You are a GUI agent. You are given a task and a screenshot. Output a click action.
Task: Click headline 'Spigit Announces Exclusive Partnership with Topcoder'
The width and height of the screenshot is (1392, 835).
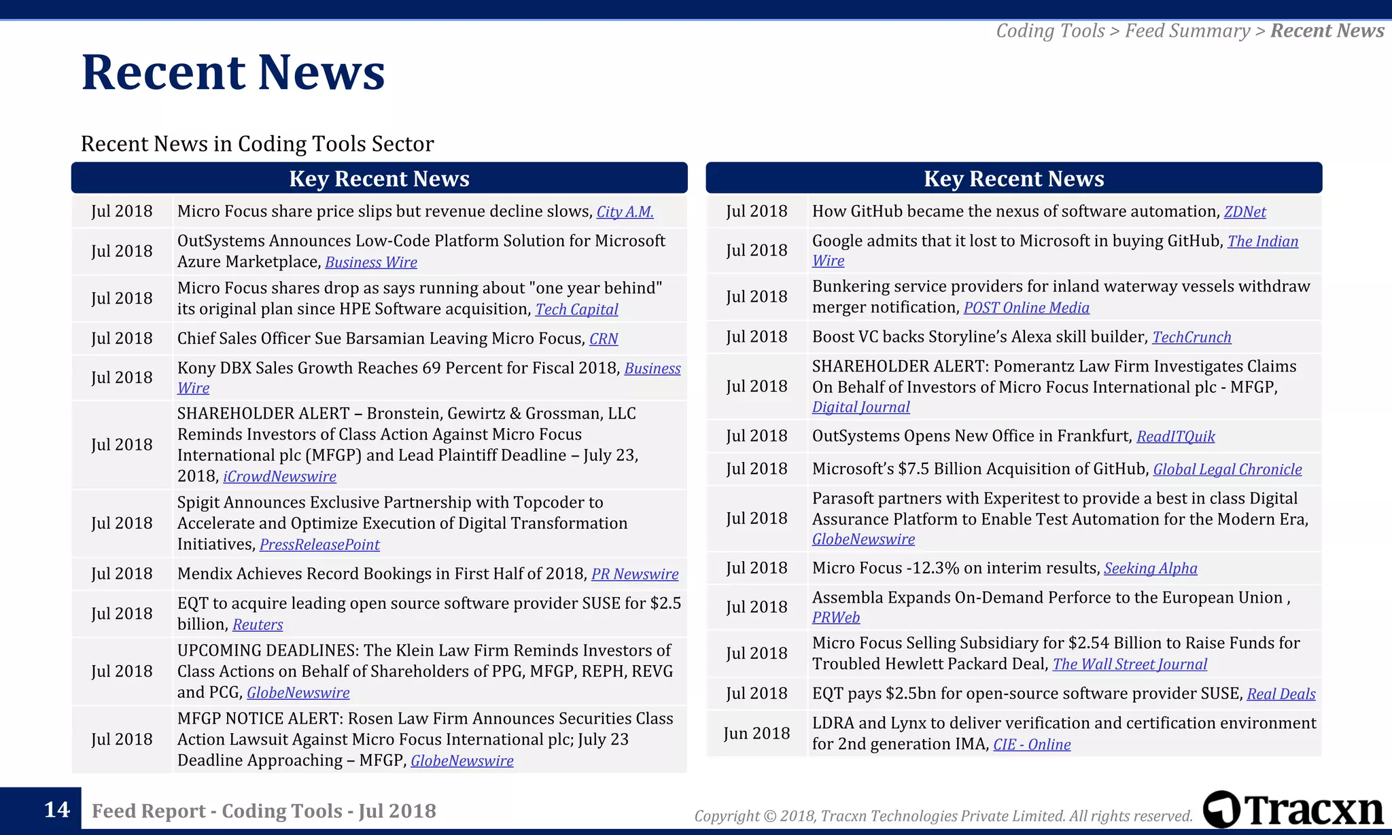point(402,523)
